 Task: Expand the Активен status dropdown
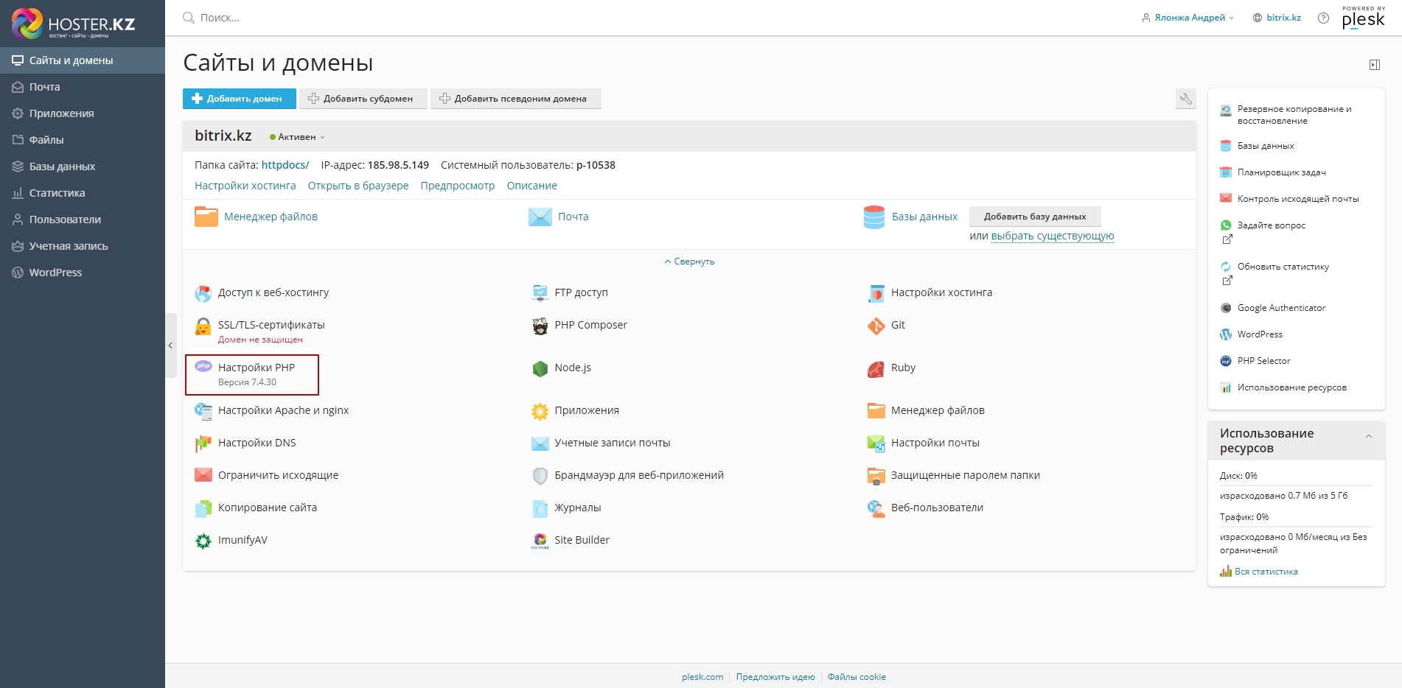click(x=297, y=137)
